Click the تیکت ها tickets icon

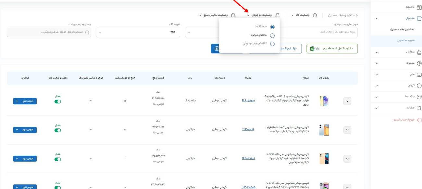pyautogui.click(x=419, y=97)
